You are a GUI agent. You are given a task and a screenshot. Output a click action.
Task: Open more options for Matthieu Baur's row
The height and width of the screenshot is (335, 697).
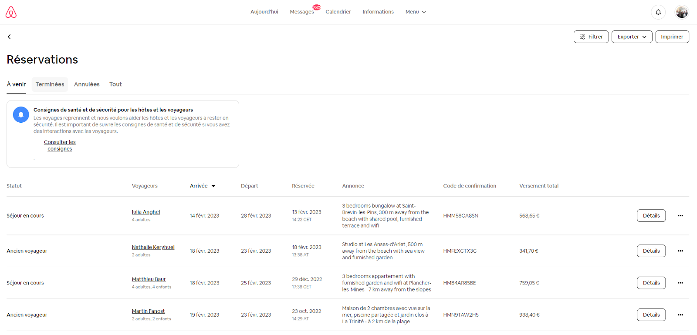680,283
